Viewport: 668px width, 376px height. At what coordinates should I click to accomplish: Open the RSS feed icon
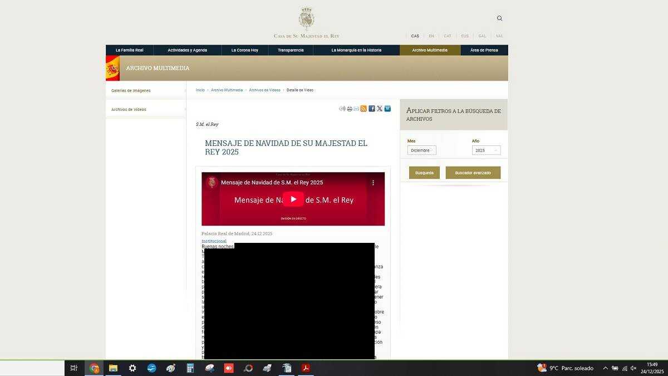point(364,109)
